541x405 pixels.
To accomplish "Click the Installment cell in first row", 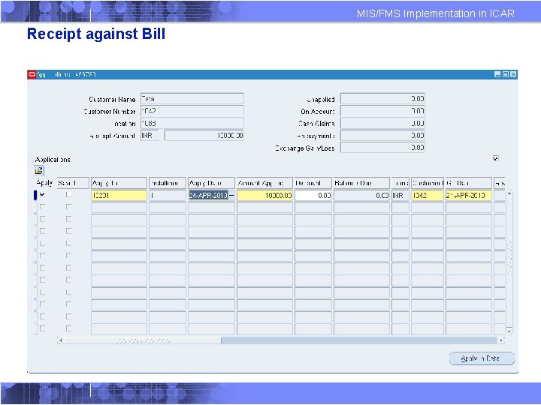I will coord(168,196).
